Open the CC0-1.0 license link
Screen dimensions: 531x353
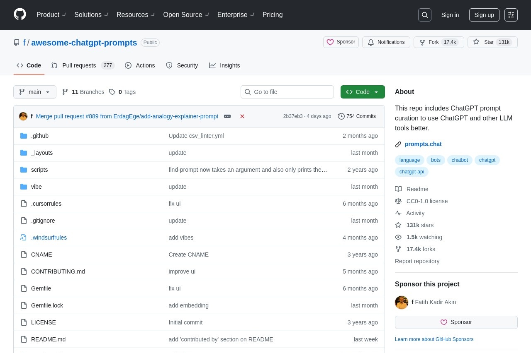pyautogui.click(x=421, y=201)
